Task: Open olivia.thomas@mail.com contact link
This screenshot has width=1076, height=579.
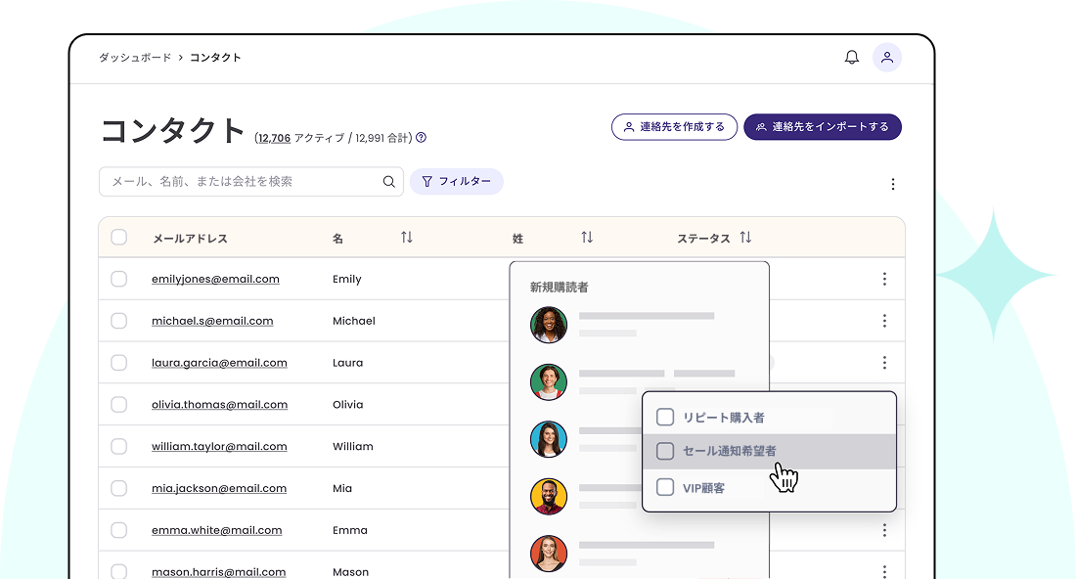Action: coord(219,405)
